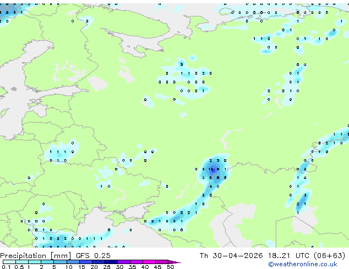This screenshot has width=349, height=269.
Task: Select the 2–5 mm legend color swatch
Action: point(47,262)
